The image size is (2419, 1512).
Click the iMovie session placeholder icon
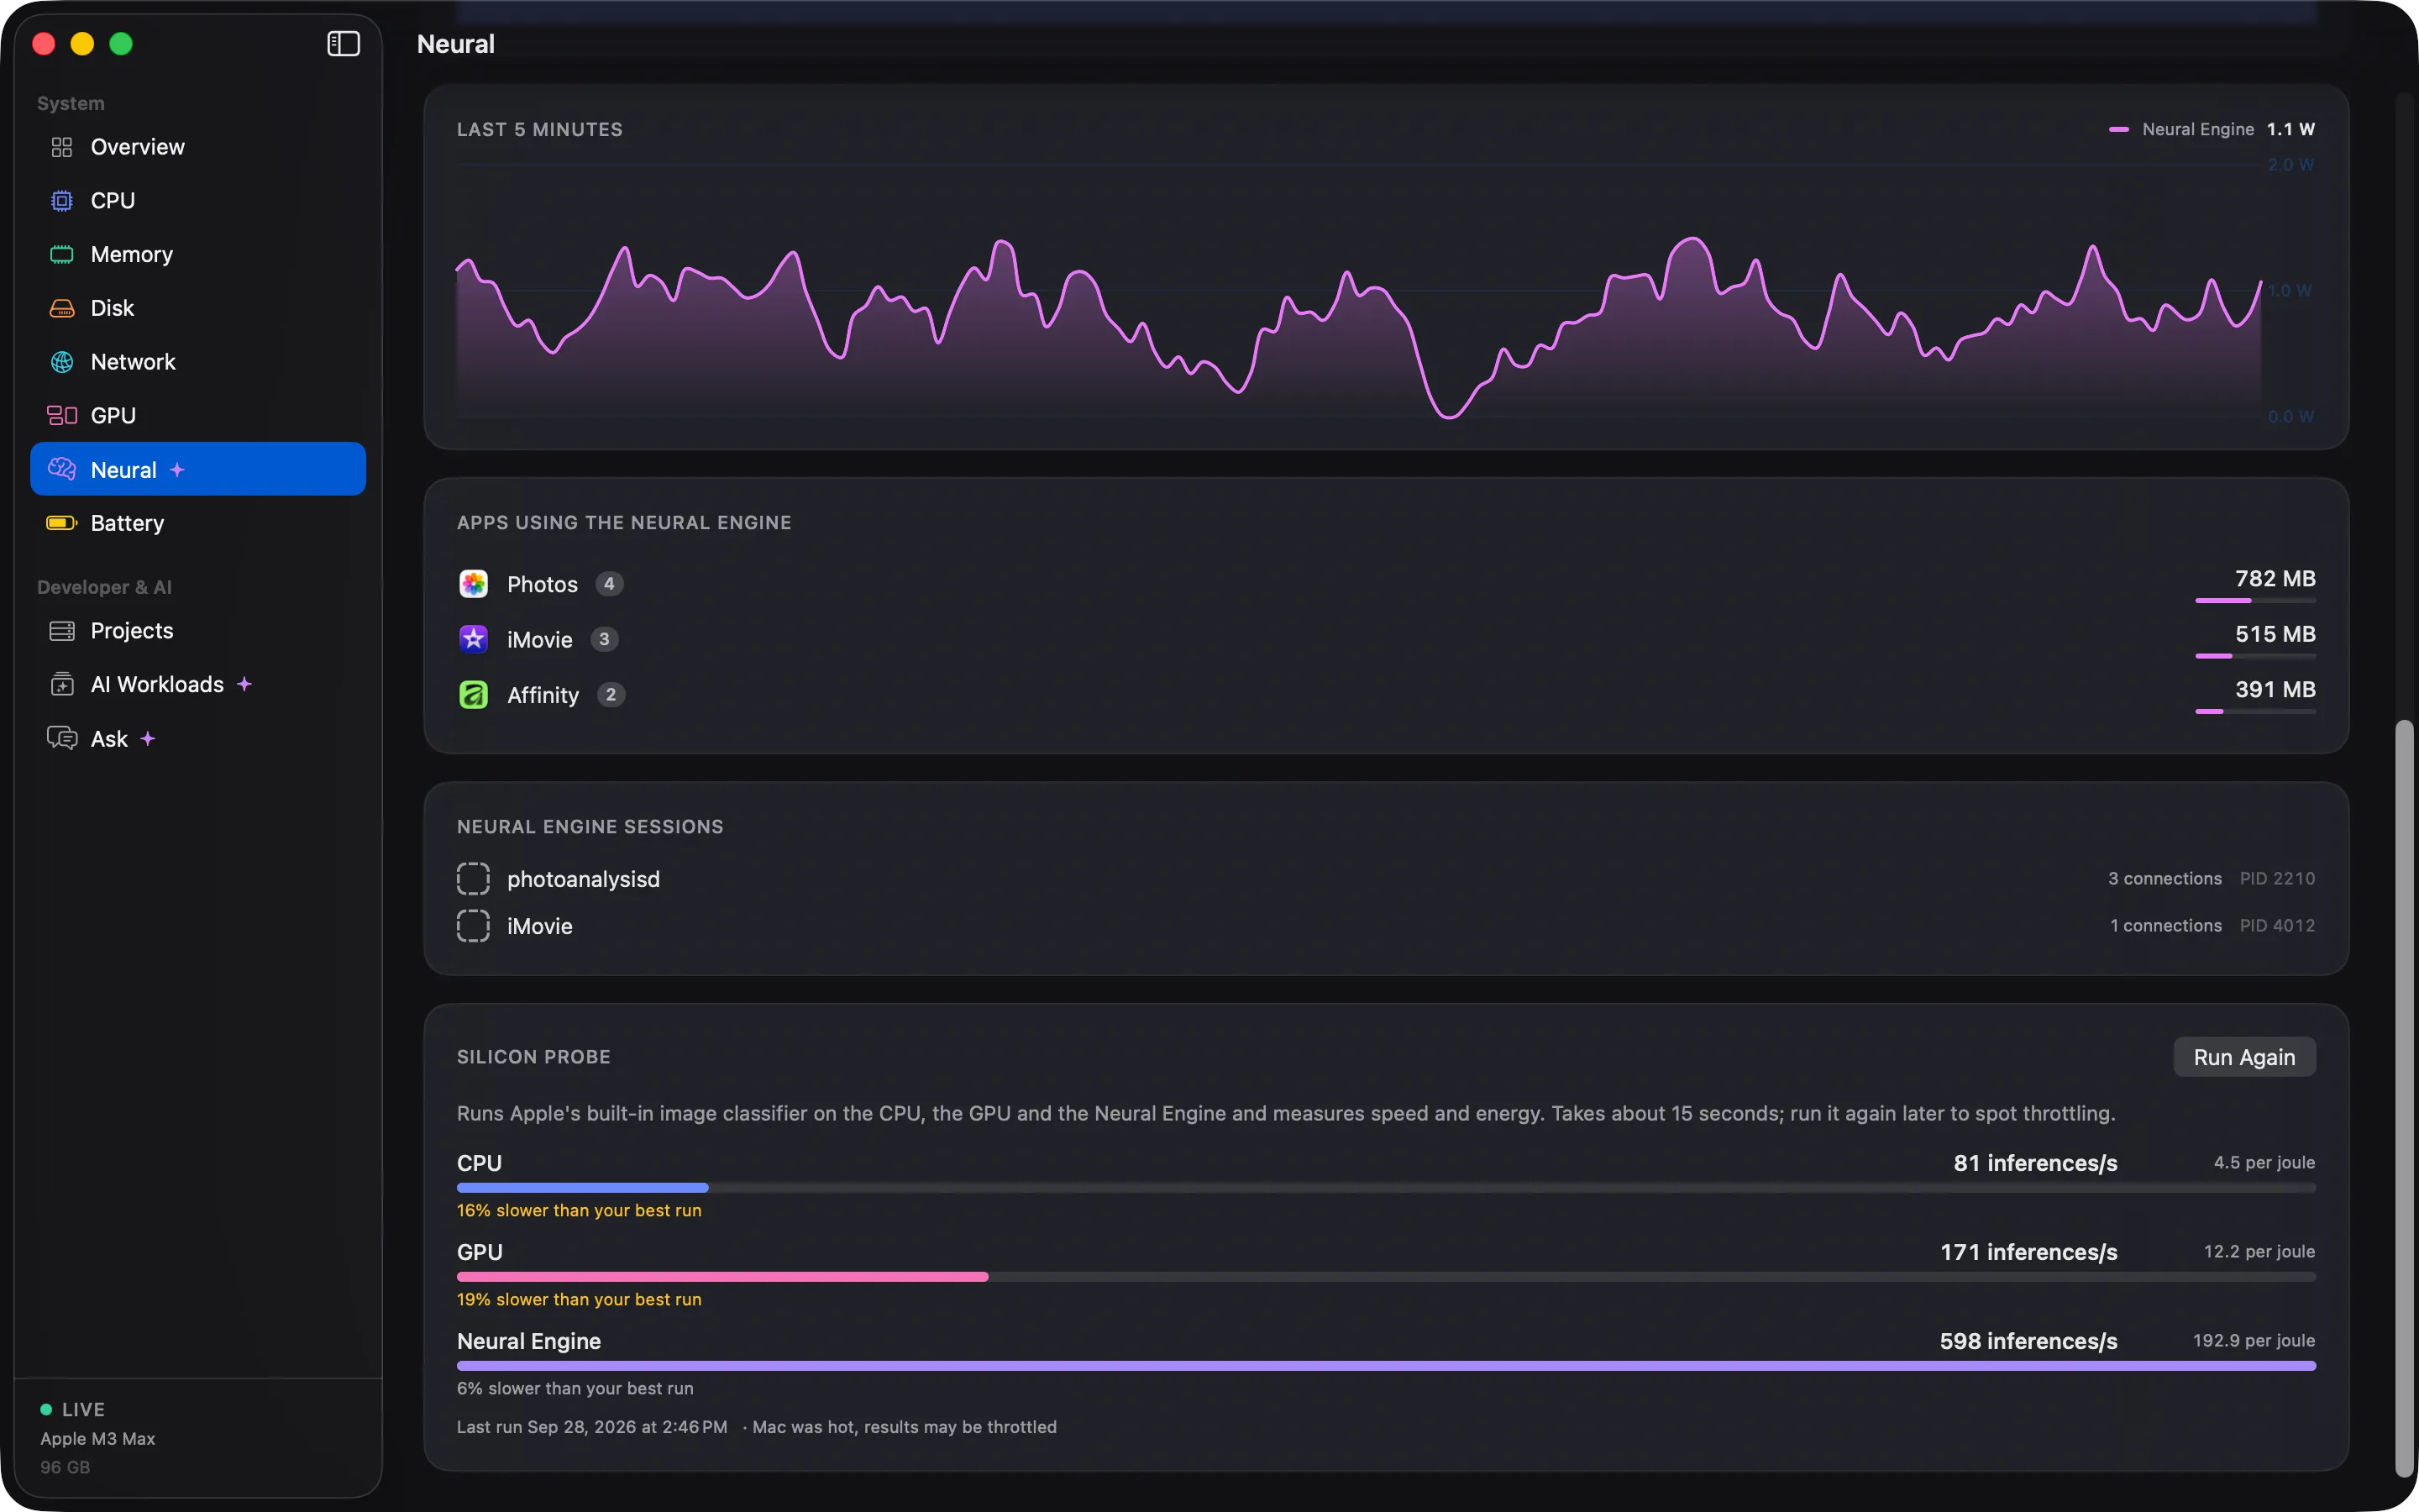coord(474,926)
